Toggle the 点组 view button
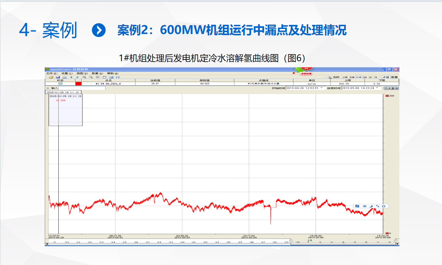The height and width of the screenshot is (265, 442). coord(386,77)
